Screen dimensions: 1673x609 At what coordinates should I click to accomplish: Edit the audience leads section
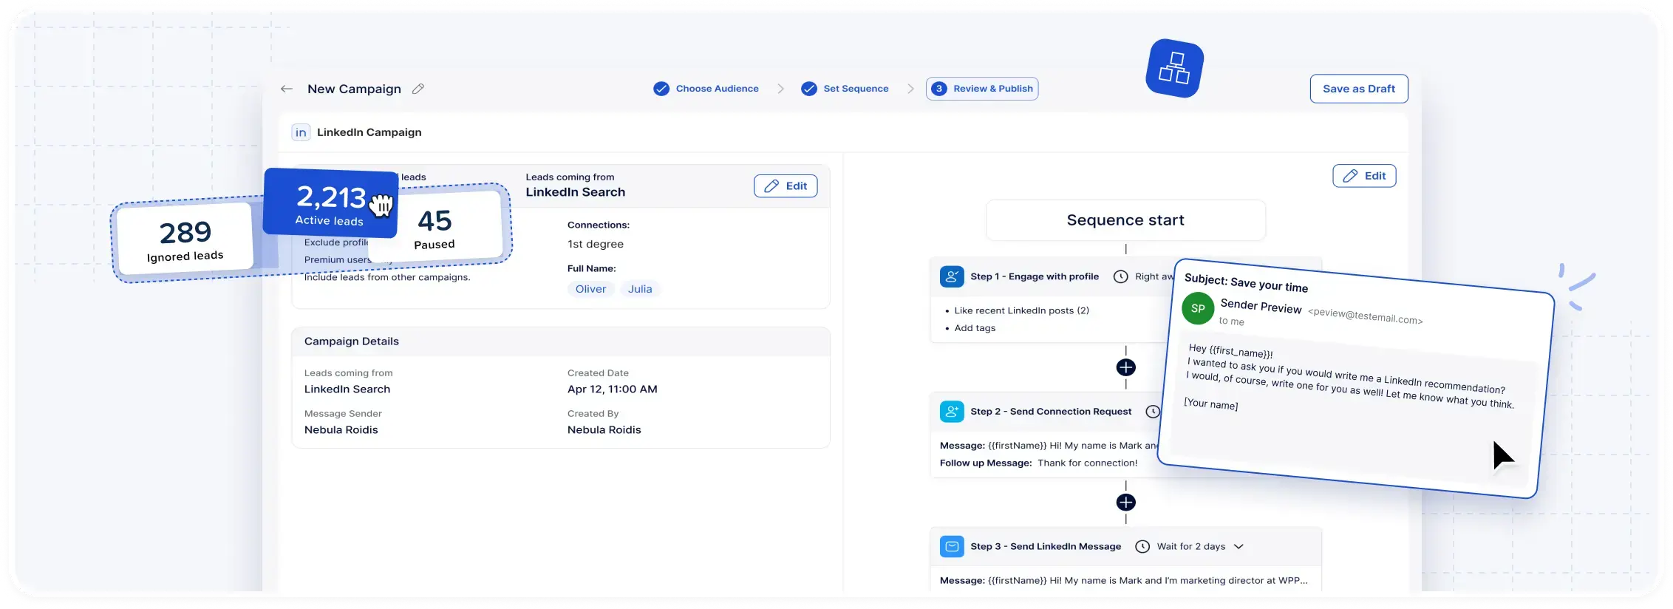pos(786,186)
